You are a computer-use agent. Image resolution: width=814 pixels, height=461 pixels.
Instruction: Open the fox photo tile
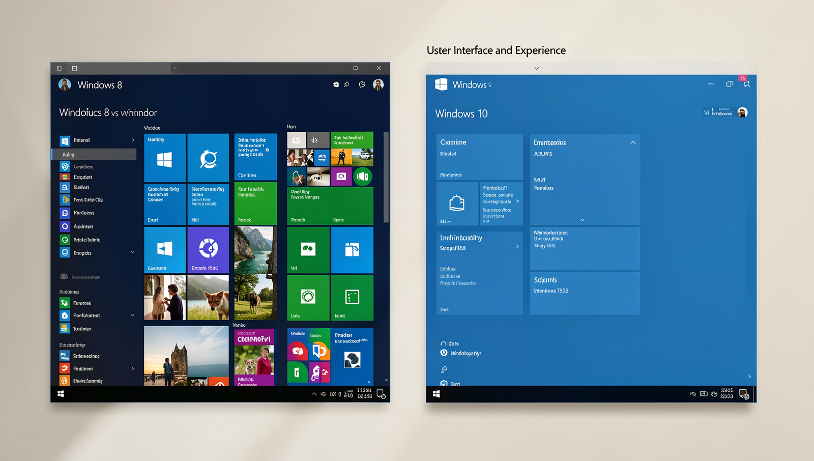click(x=208, y=298)
